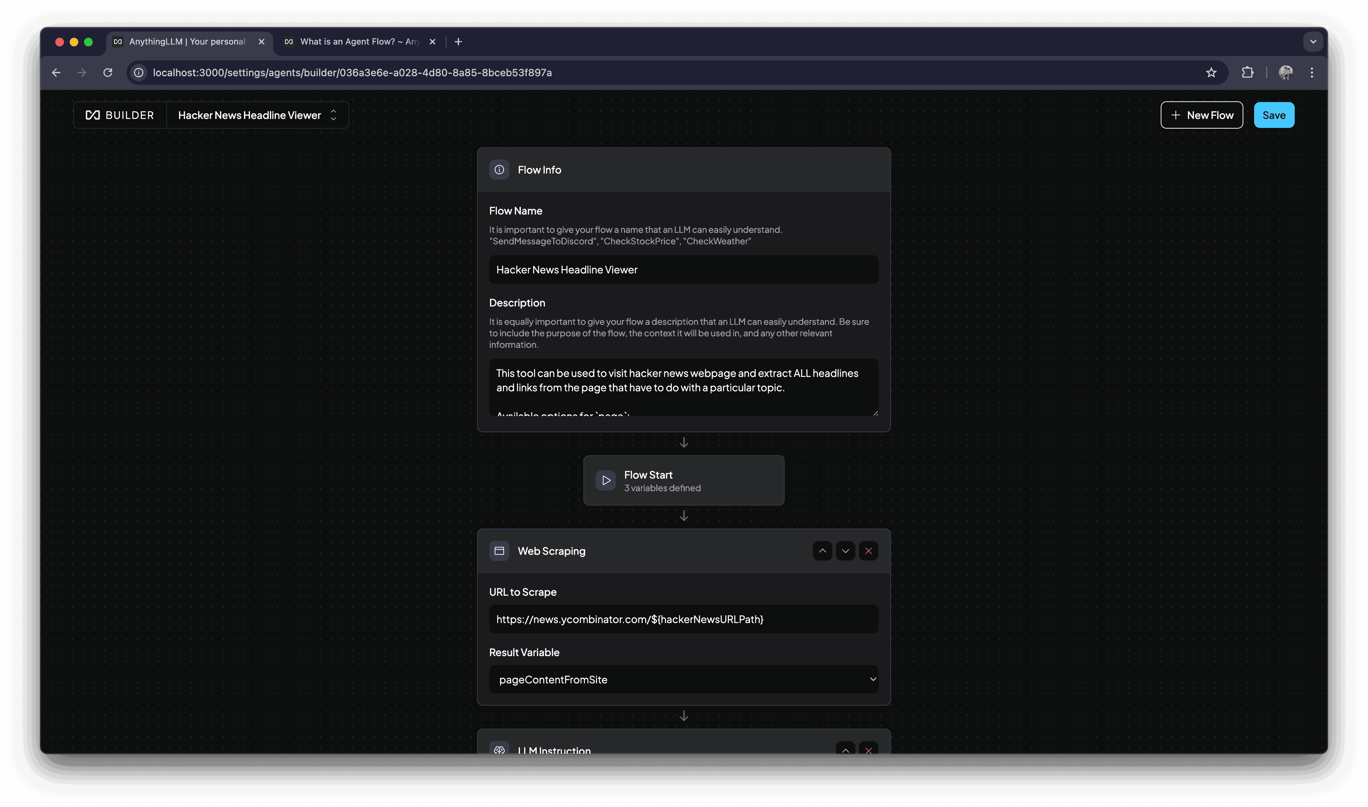The image size is (1368, 807).
Task: Expand the description textarea scrollbar
Action: tap(874, 413)
